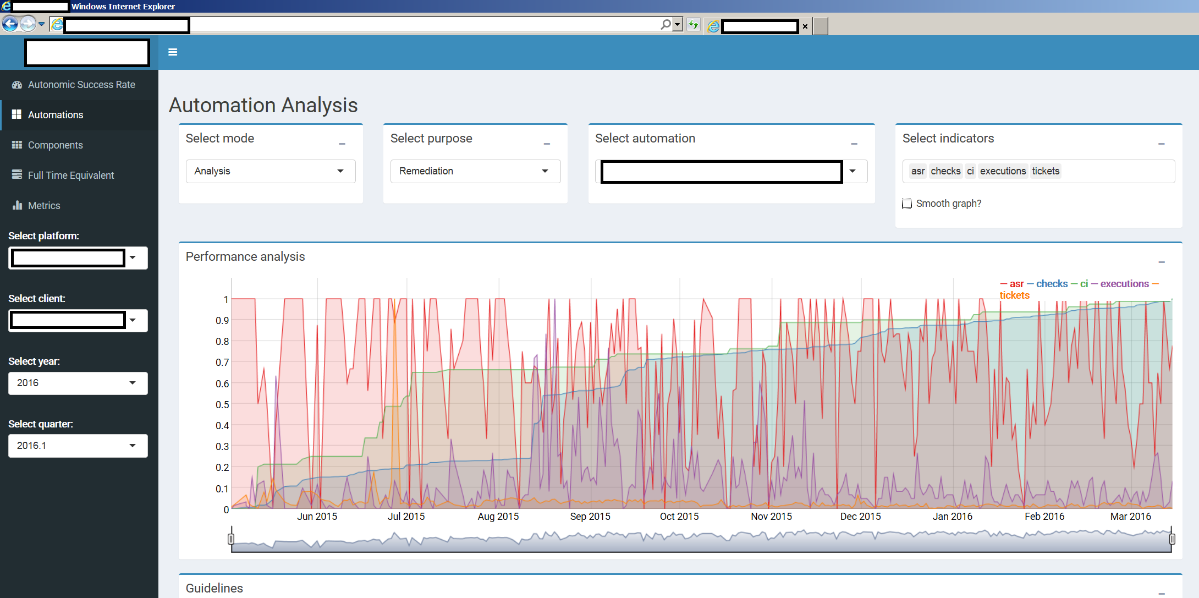Collapse the Select indicators box

pos(1161,144)
